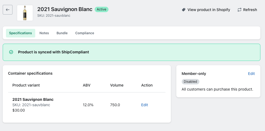The width and height of the screenshot is (265, 131).
Task: Click the tag icon beside View product
Action: [x=184, y=10]
